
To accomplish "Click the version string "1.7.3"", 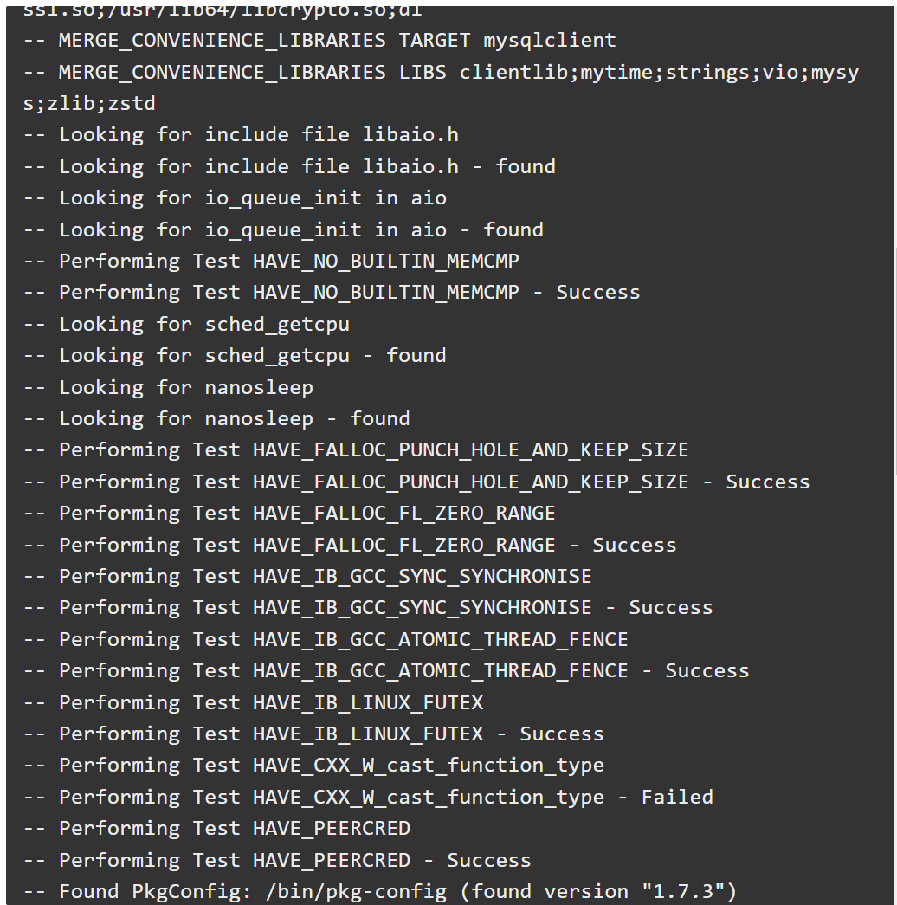I will click(688, 892).
